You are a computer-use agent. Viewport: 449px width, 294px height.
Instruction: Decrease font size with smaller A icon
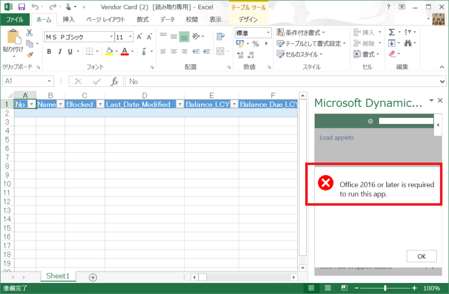coord(149,37)
